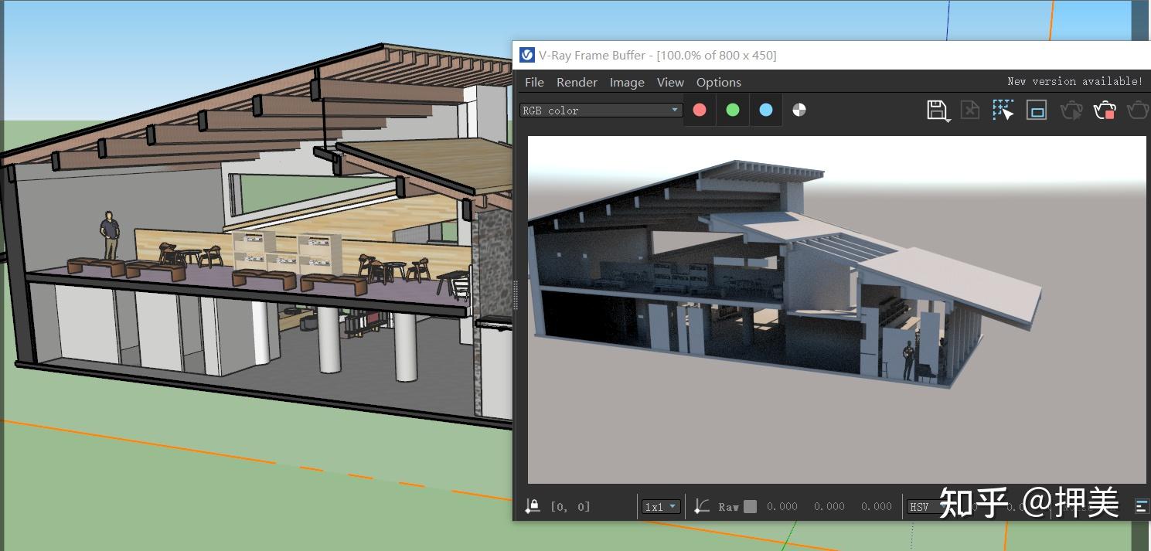1151x551 pixels.
Task: Click the color curve icon in status bar
Action: (701, 506)
